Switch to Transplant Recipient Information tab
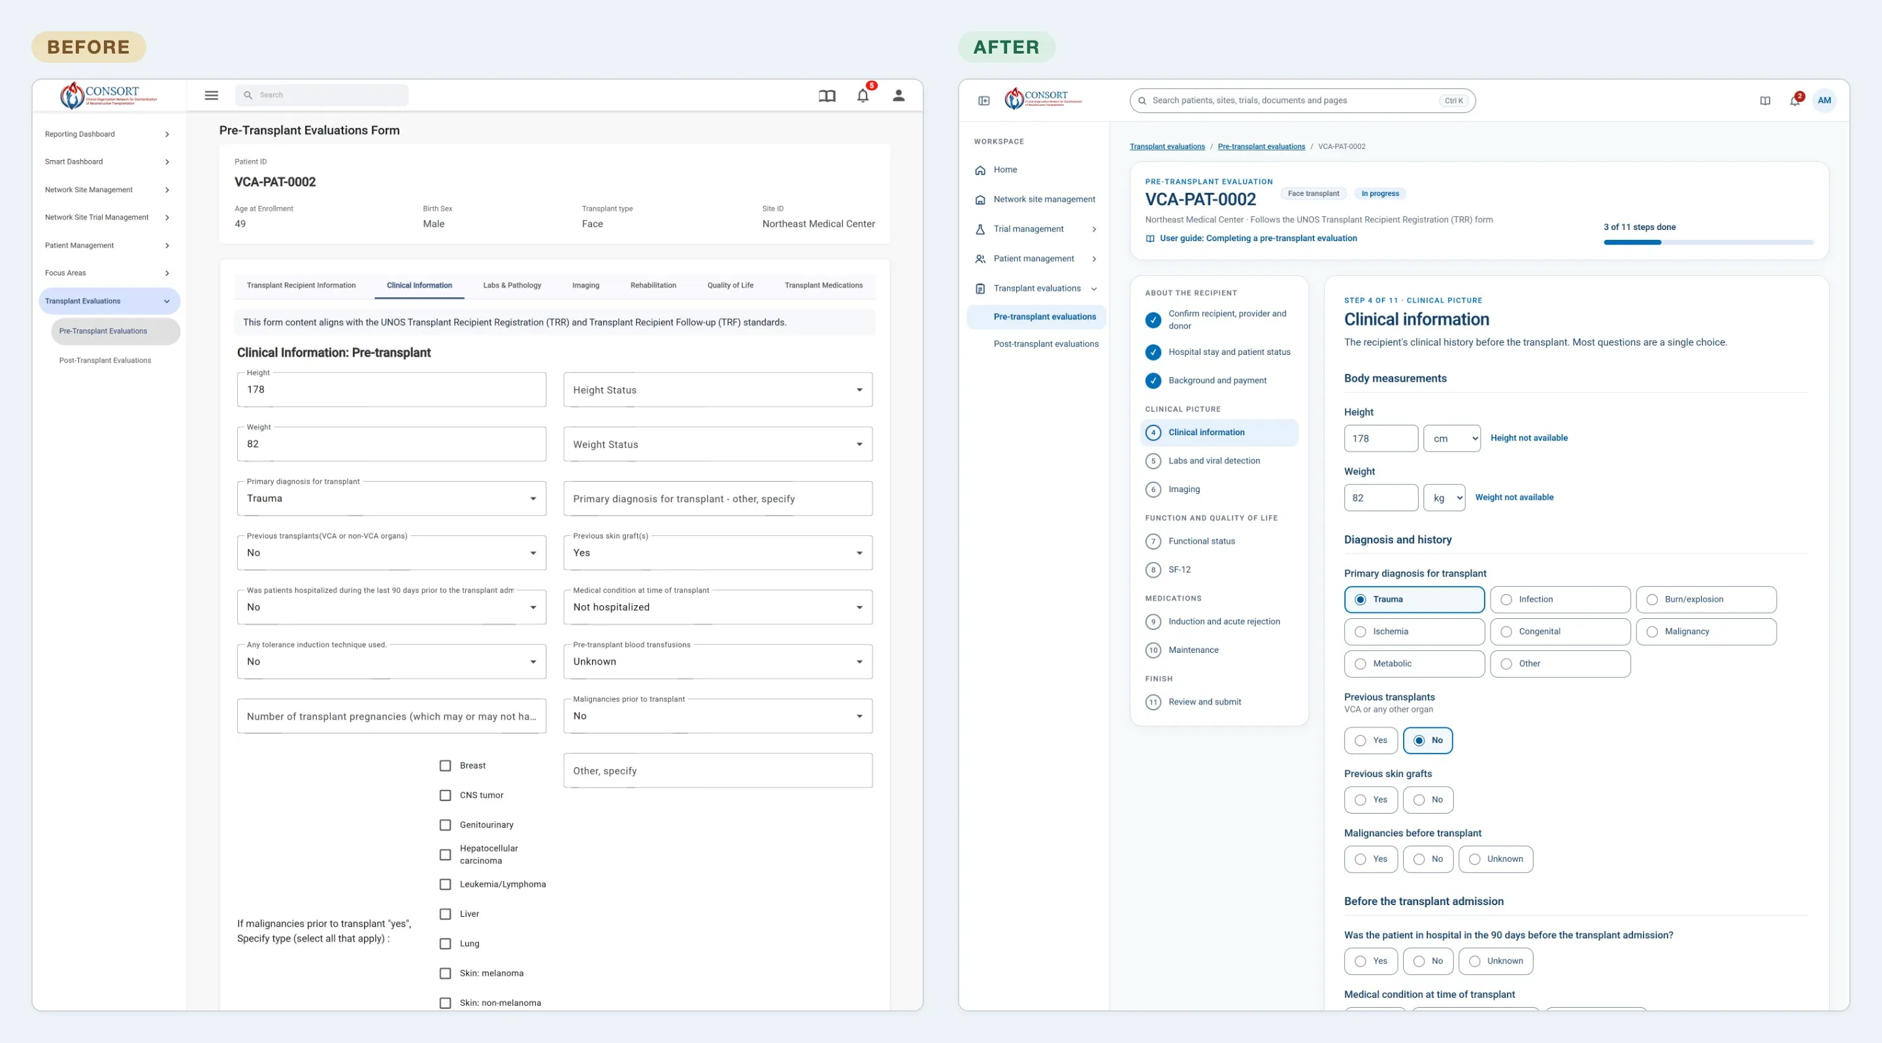 pos(301,286)
